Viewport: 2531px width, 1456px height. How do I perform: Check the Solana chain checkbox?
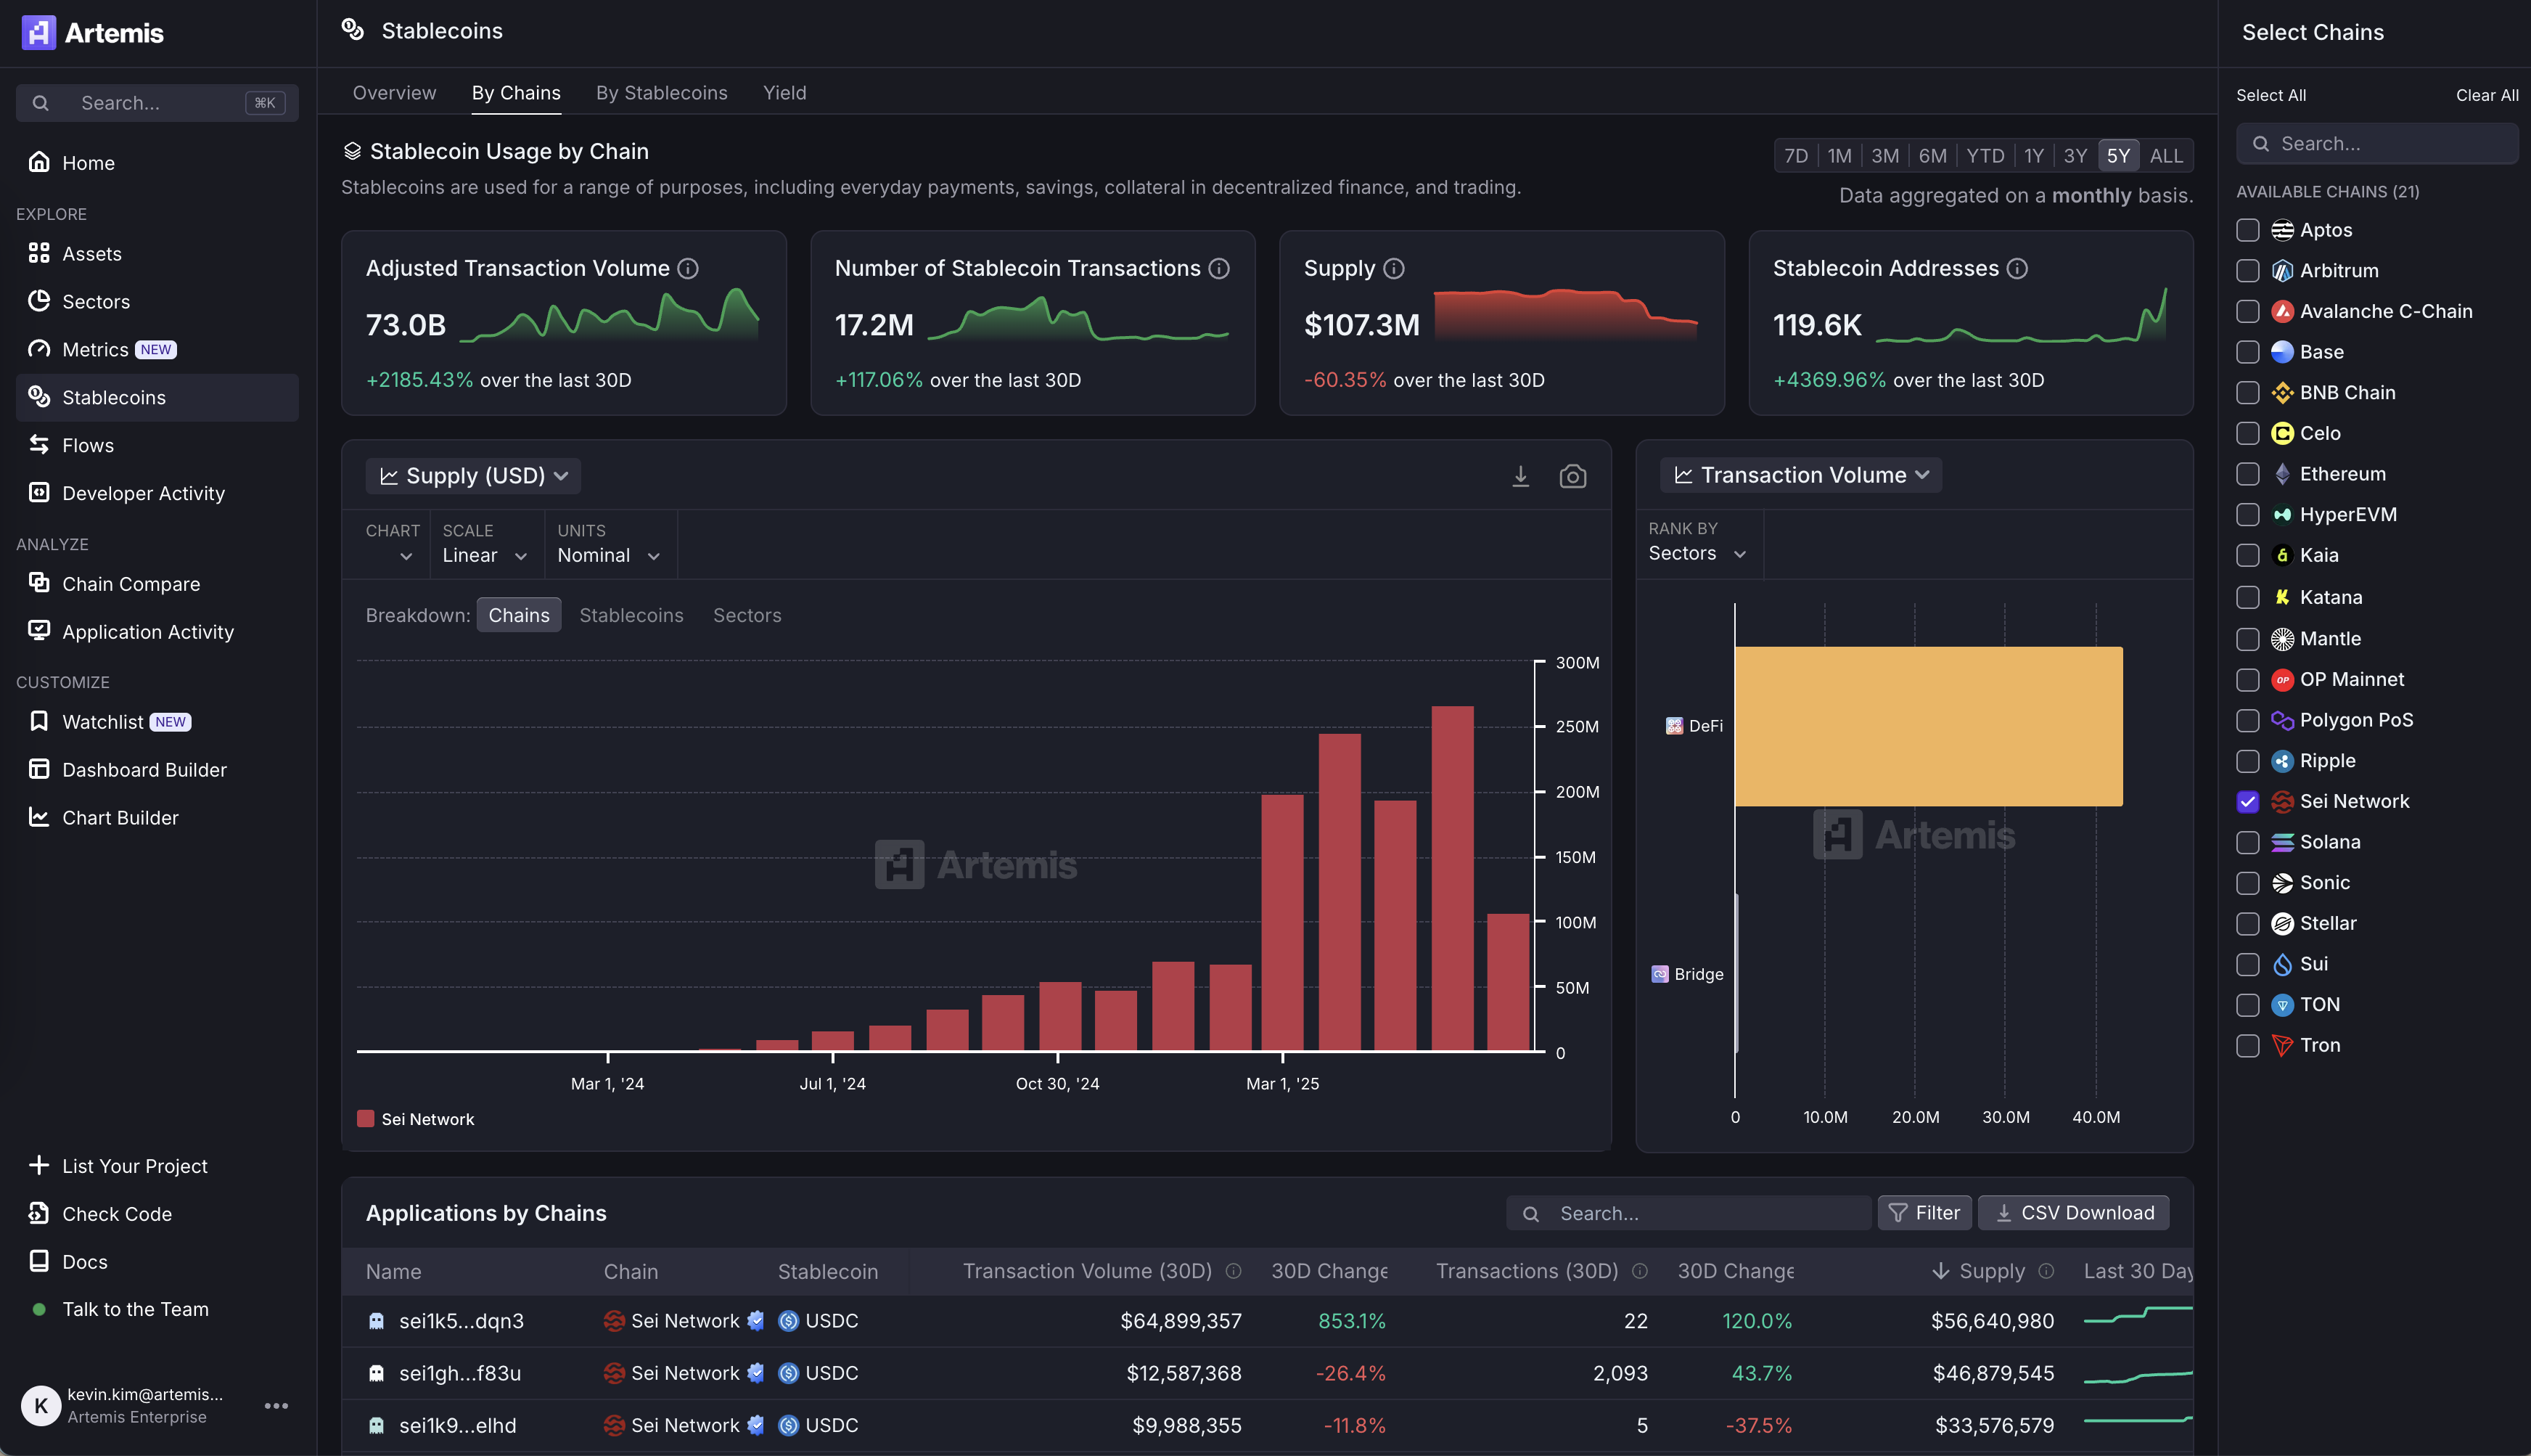click(2248, 842)
